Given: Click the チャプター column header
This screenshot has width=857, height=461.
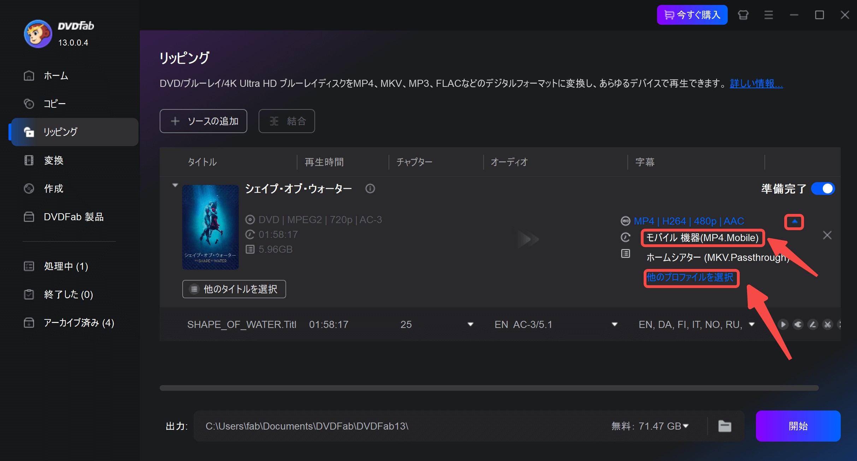Looking at the screenshot, I should 414,162.
